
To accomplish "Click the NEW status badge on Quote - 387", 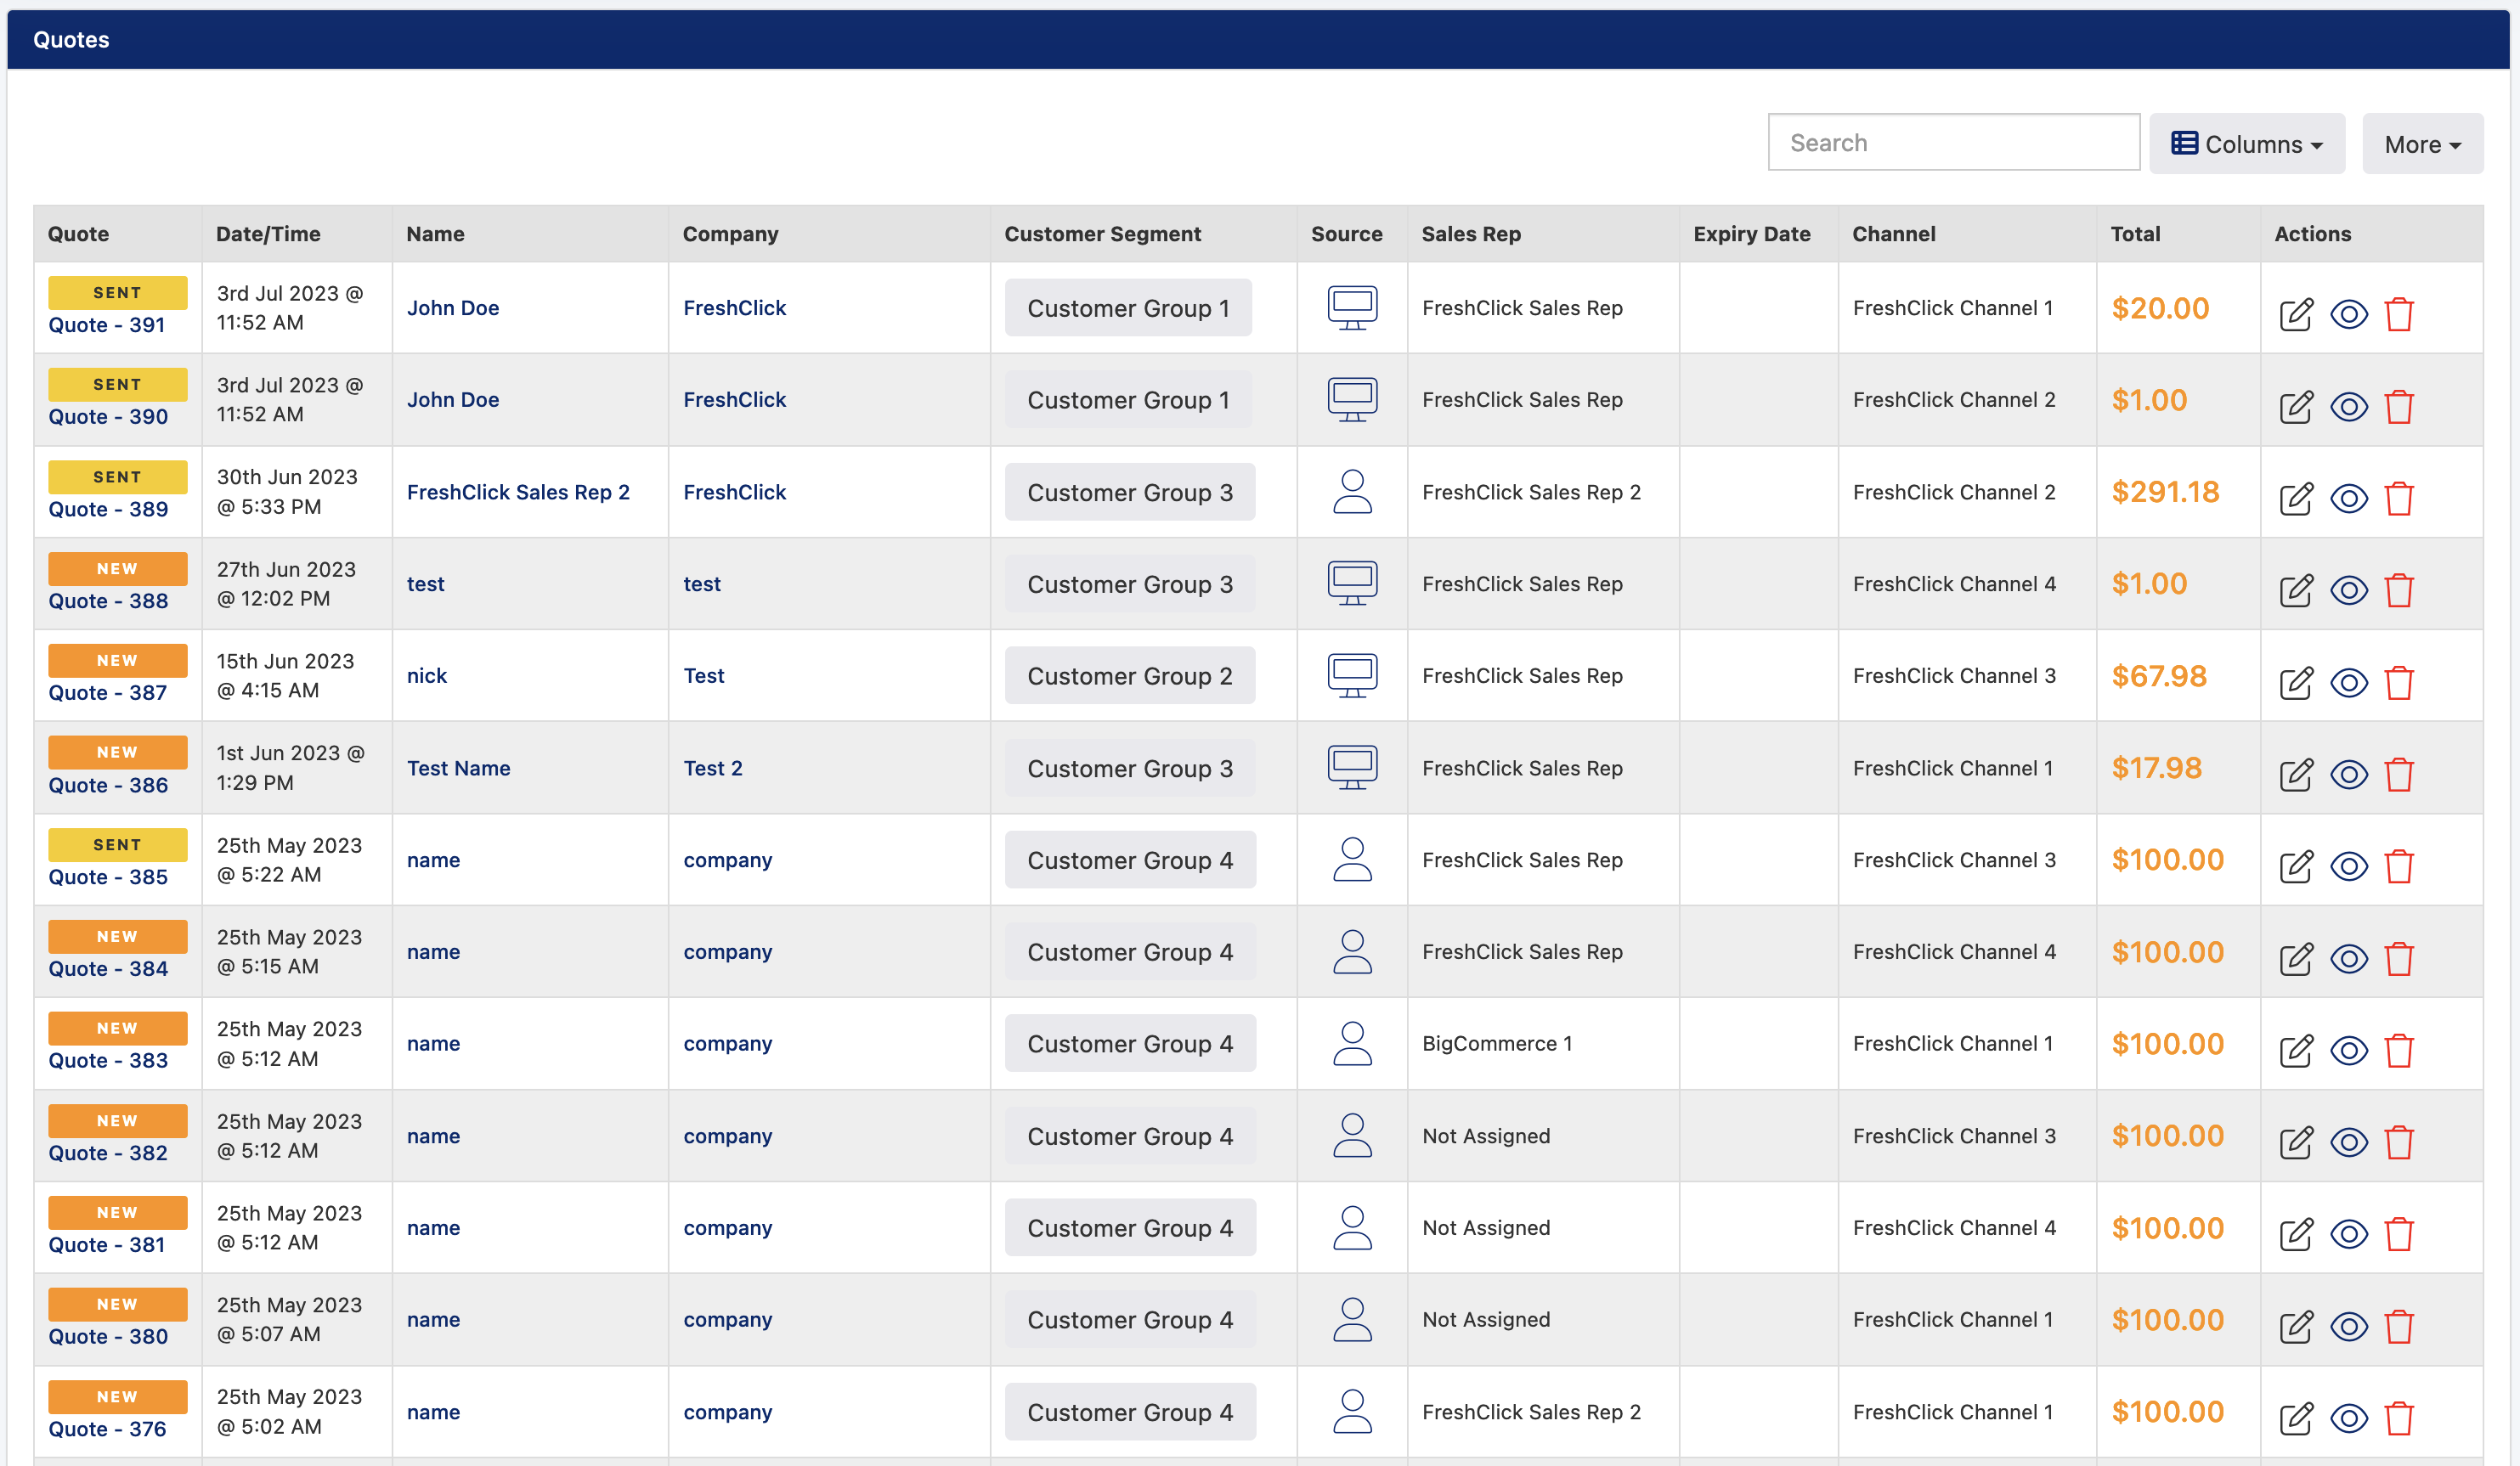I will tap(118, 661).
